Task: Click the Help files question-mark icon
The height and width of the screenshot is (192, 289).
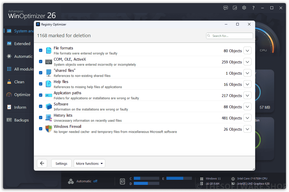Action: tap(49, 84)
